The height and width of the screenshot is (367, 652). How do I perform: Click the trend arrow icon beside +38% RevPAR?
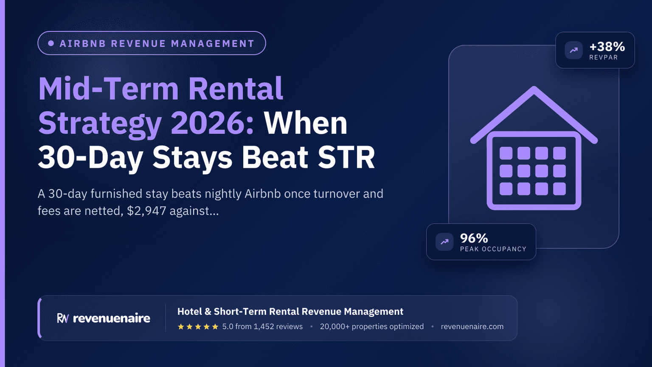tap(573, 50)
